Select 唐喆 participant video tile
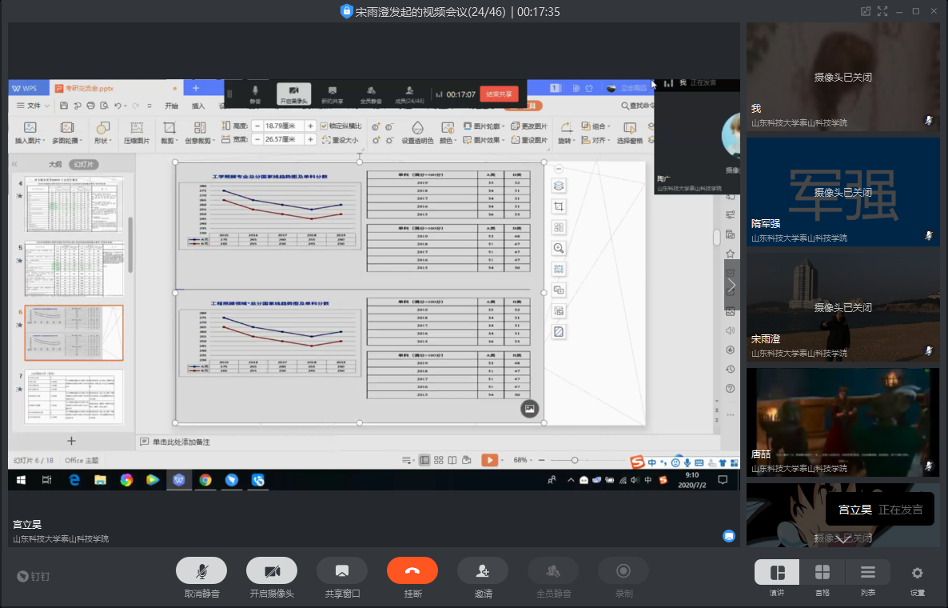The width and height of the screenshot is (948, 608). pyautogui.click(x=842, y=422)
